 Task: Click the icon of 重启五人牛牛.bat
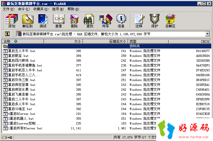(5, 51)
